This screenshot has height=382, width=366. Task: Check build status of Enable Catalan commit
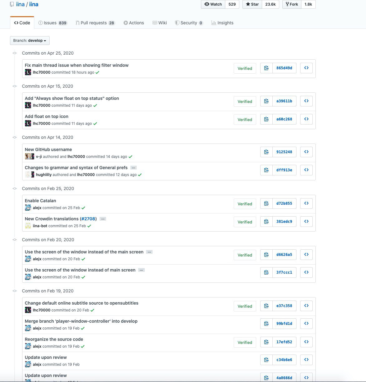click(83, 208)
